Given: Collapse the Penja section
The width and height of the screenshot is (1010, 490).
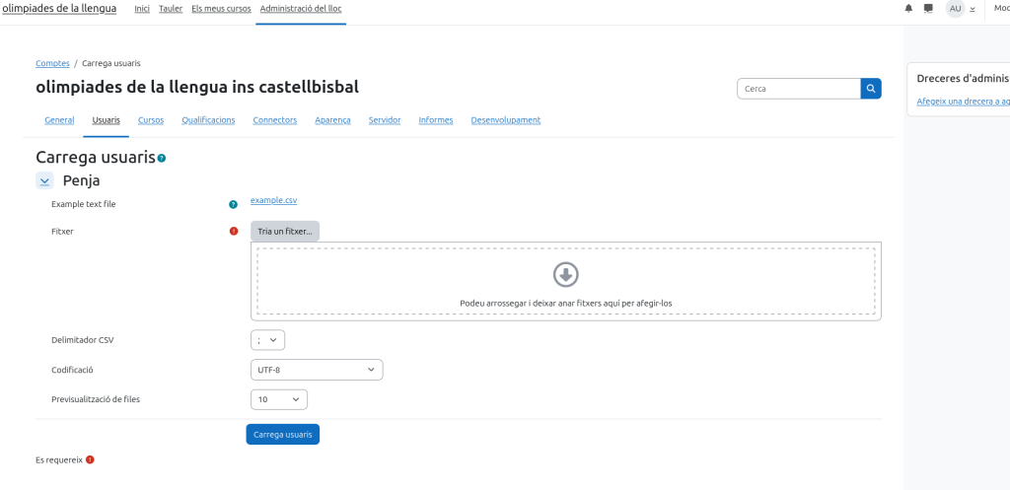Looking at the screenshot, I should (x=44, y=180).
